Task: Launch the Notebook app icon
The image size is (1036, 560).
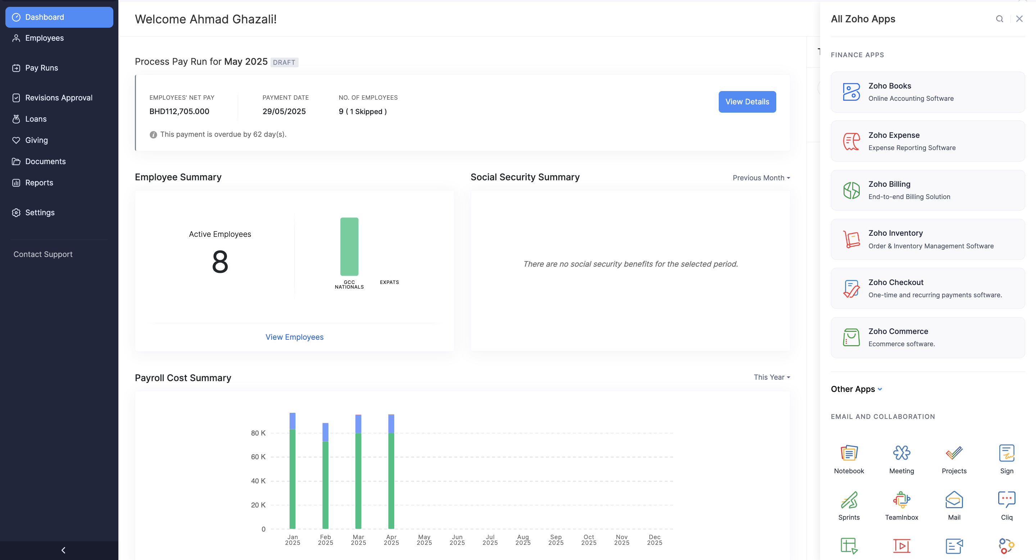Action: coord(849,453)
